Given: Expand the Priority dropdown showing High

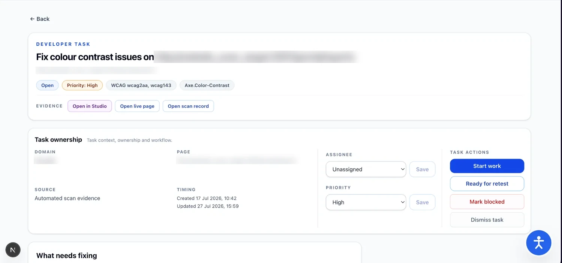Looking at the screenshot, I should [366, 202].
